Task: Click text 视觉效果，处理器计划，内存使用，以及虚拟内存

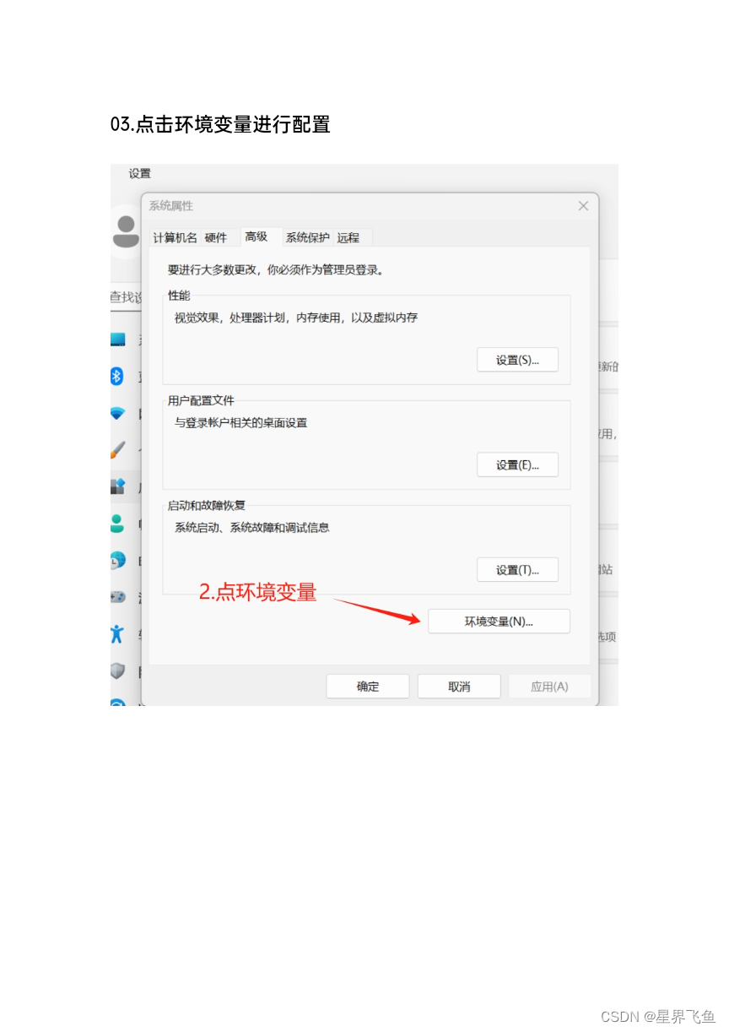Action: [296, 318]
